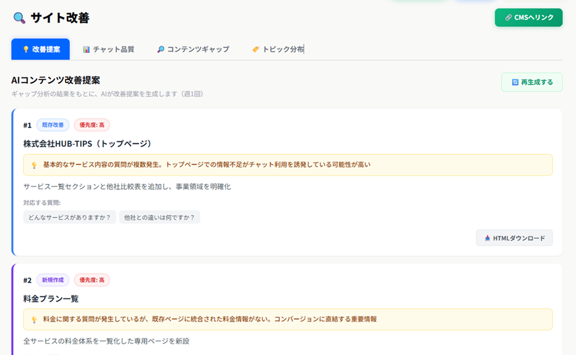The image size is (576, 355).
Task: Click the サービス一覧セクションと他社比較表を追加 text
Action: point(127,186)
